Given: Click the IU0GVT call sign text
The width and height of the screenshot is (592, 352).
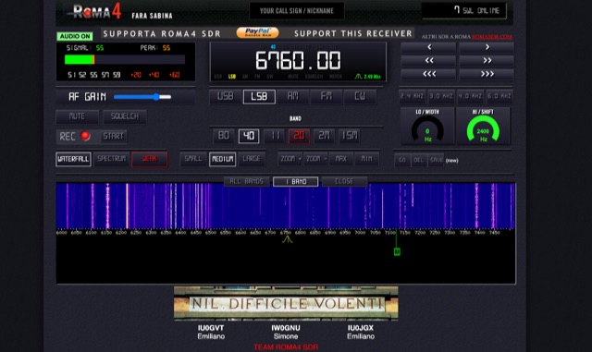Looking at the screenshot, I should pyautogui.click(x=211, y=328).
